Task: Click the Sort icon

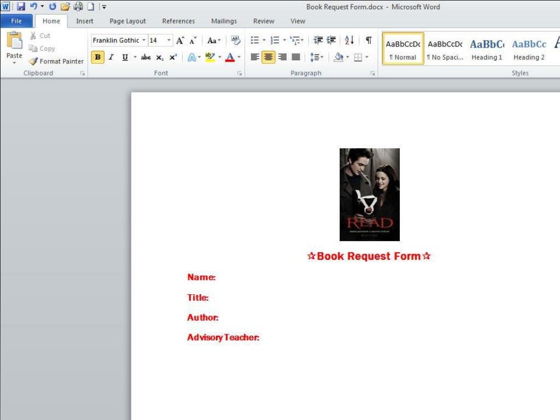Action: coord(349,40)
